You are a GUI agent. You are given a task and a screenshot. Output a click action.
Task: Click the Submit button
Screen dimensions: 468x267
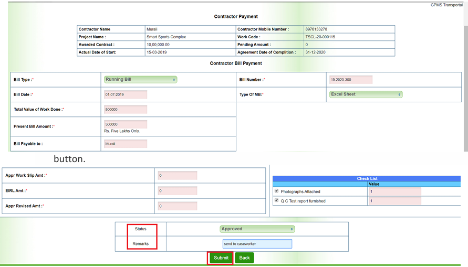point(221,258)
